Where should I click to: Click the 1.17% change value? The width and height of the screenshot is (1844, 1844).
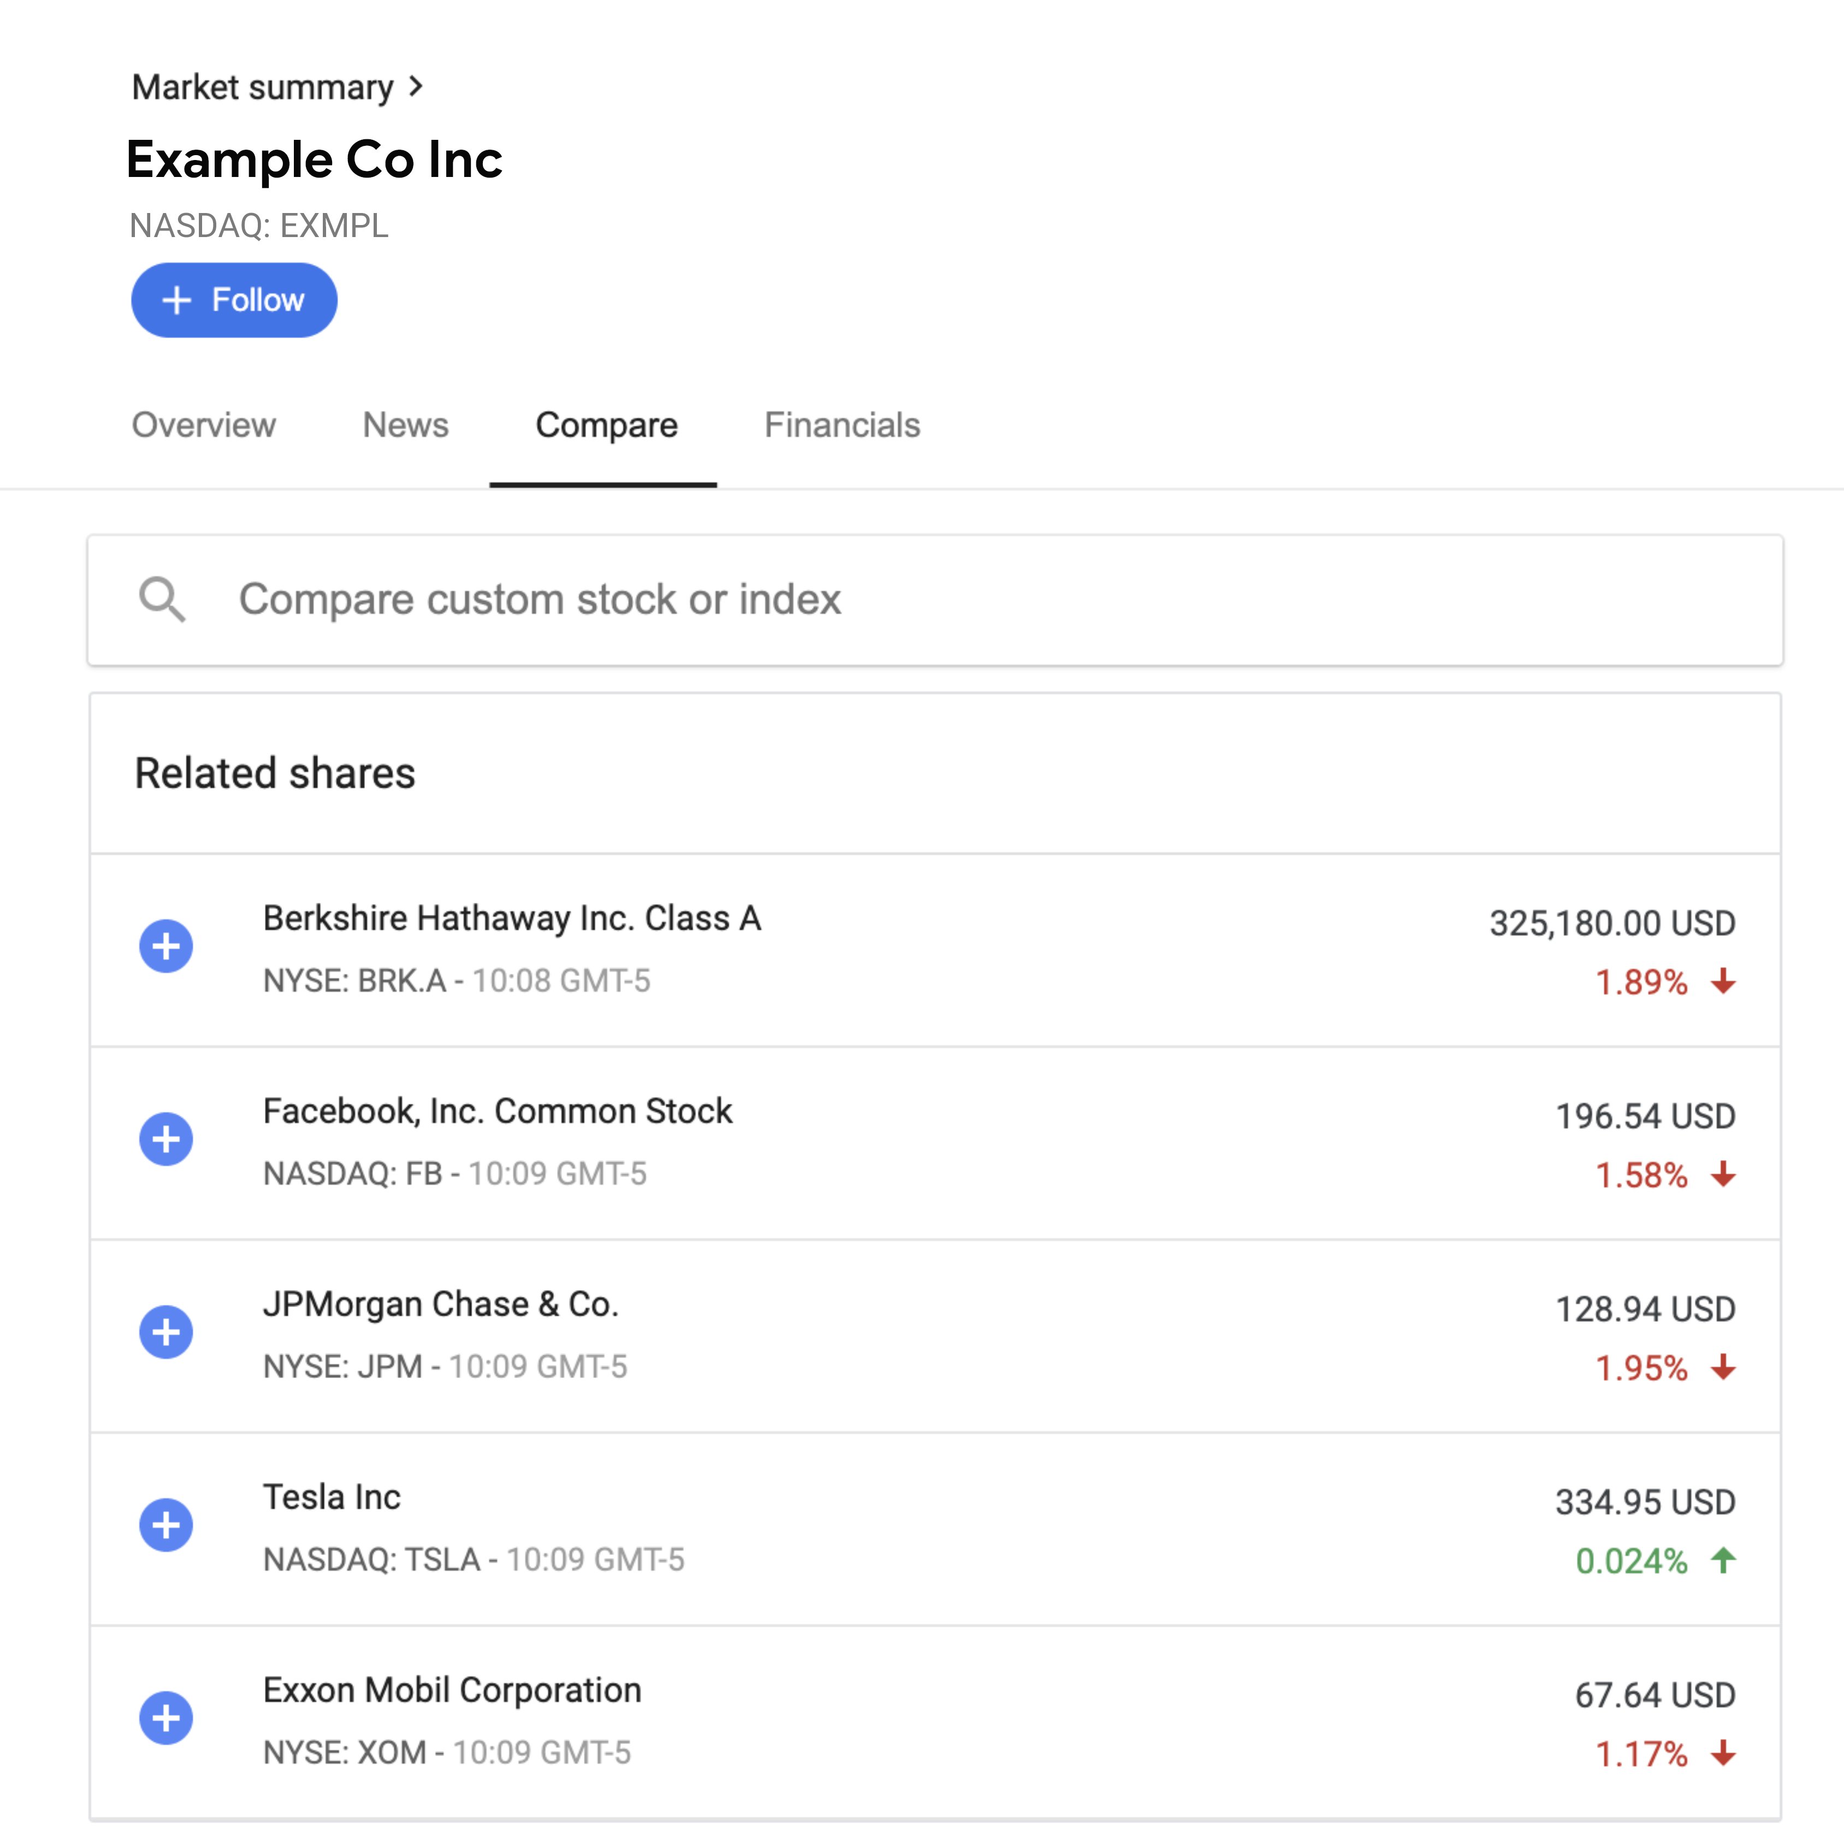(x=1642, y=1753)
